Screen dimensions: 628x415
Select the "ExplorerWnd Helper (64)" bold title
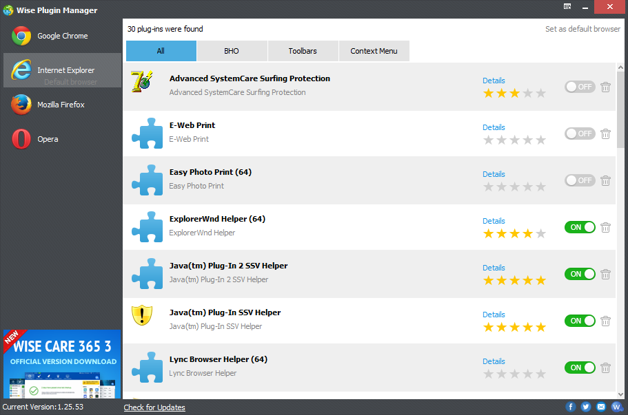[217, 219]
